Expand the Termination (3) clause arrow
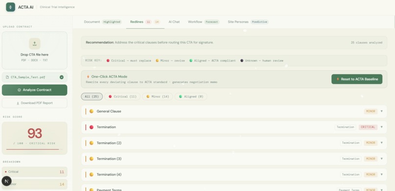 [x=382, y=159]
